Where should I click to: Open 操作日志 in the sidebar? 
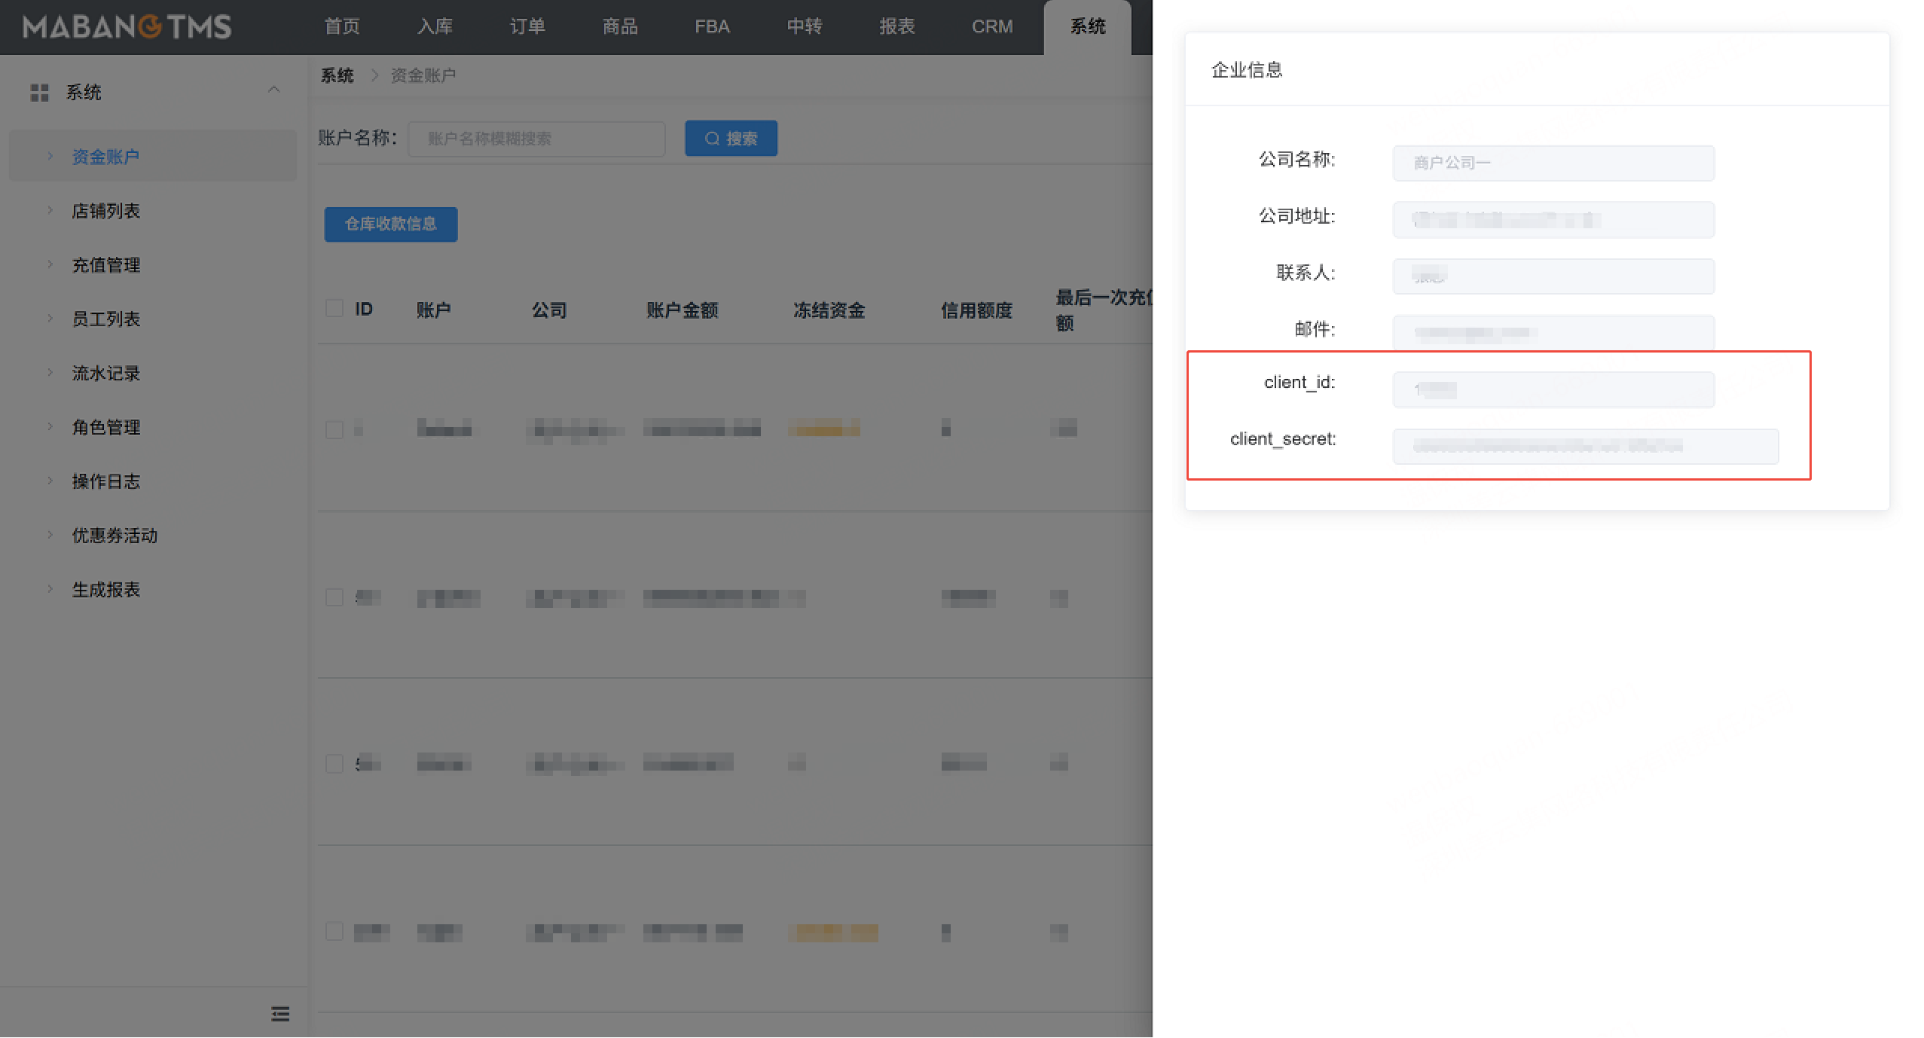click(x=106, y=482)
